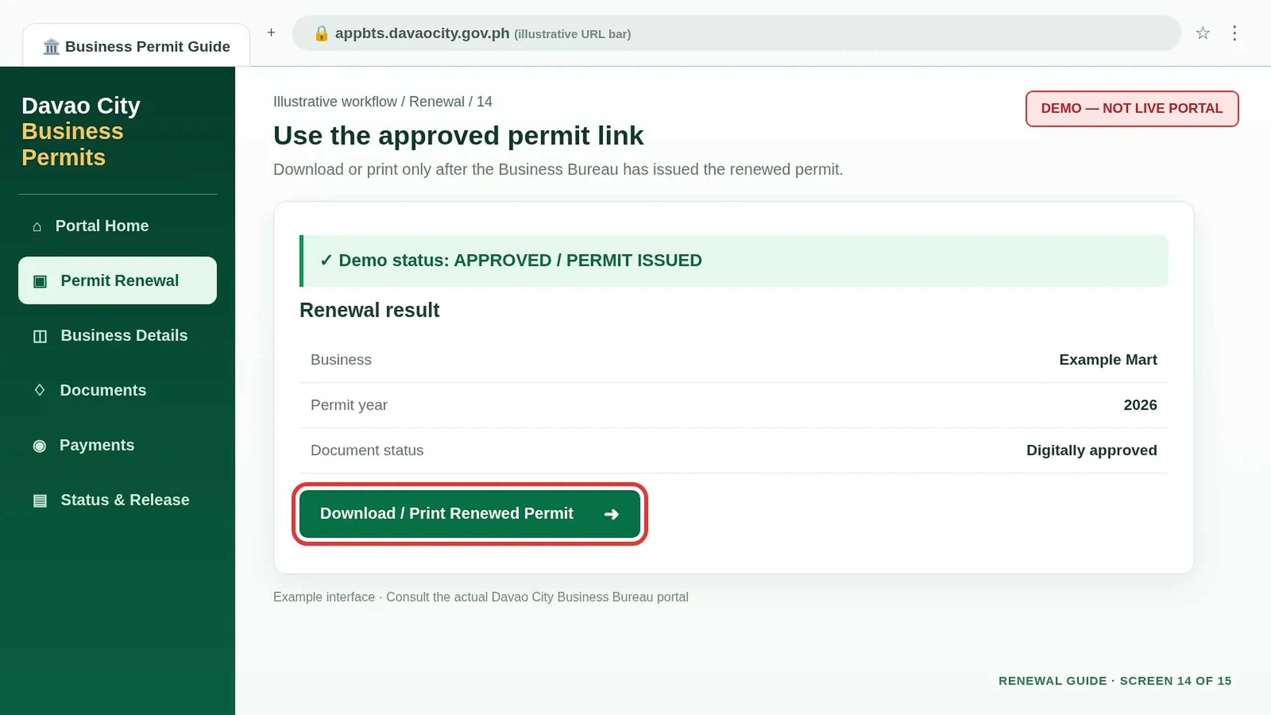1271x715 pixels.
Task: Click the 'Permit year' row label
Action: (349, 405)
